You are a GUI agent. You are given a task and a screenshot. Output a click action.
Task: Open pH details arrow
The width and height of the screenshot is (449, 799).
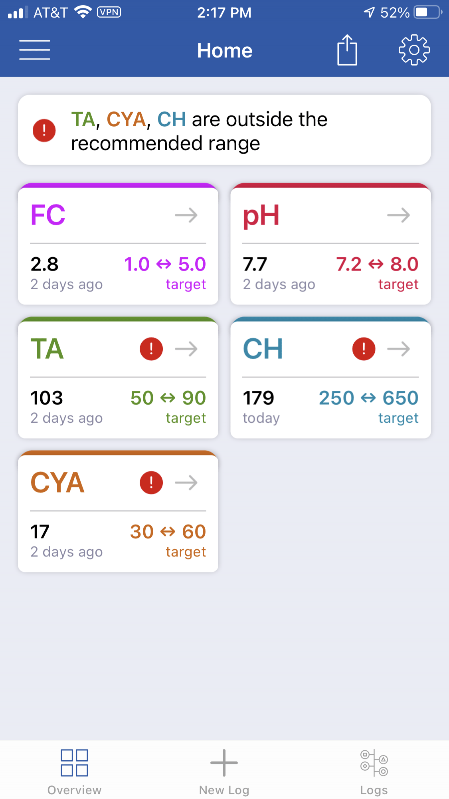pos(399,215)
